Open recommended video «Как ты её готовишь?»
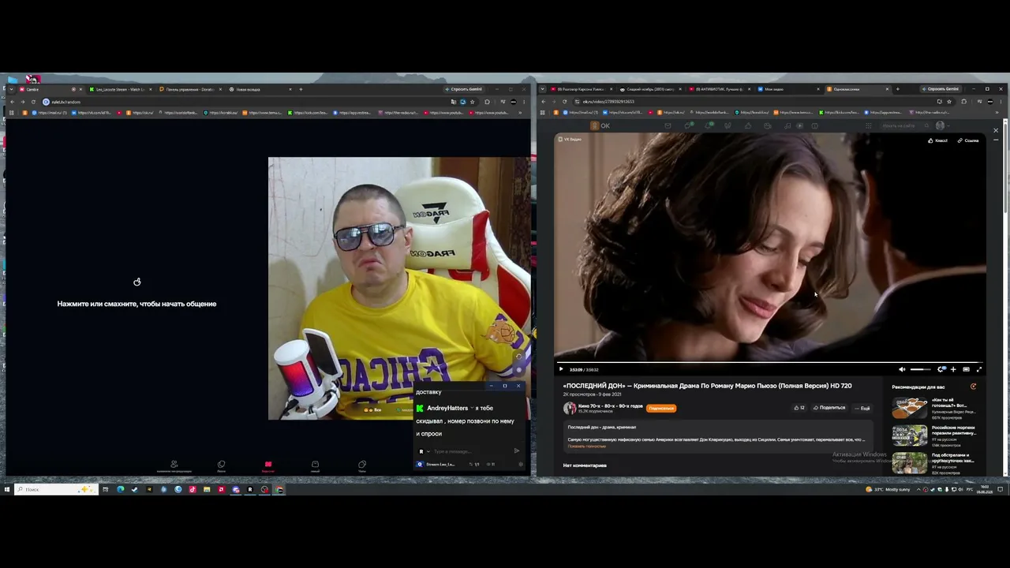 [910, 408]
